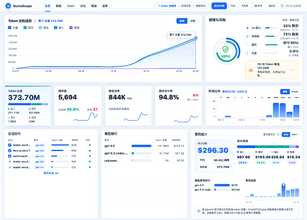Click the gpt-5.5 tag in New project 7 row

click(x=40, y=150)
